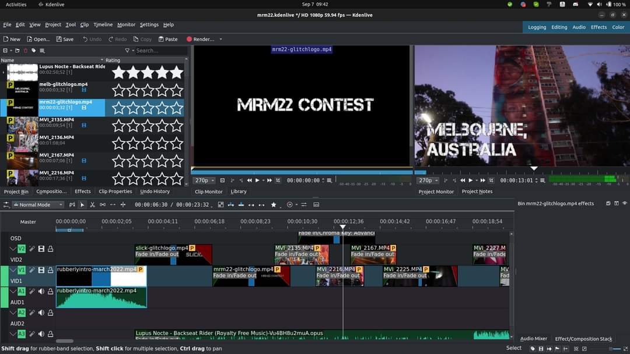Mute audio track A1
The image size is (630, 354).
point(41,291)
